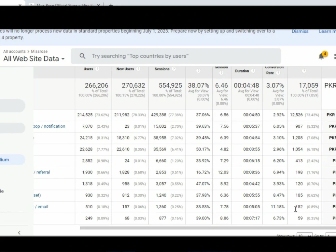Open the Show rows dropdown
The width and height of the screenshot is (336, 252).
coord(304,235)
